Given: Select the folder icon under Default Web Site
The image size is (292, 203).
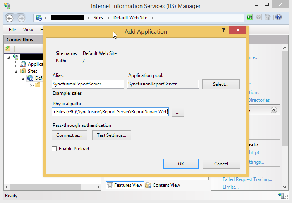Looking at the screenshot, I should (x=38, y=85).
